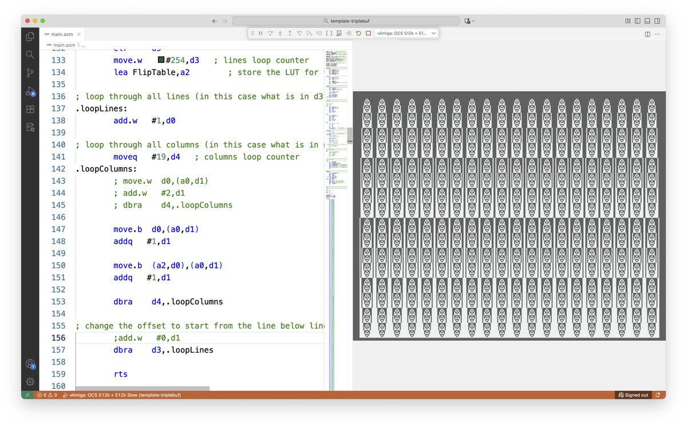Click the remote window indicator in status bar

[27, 395]
